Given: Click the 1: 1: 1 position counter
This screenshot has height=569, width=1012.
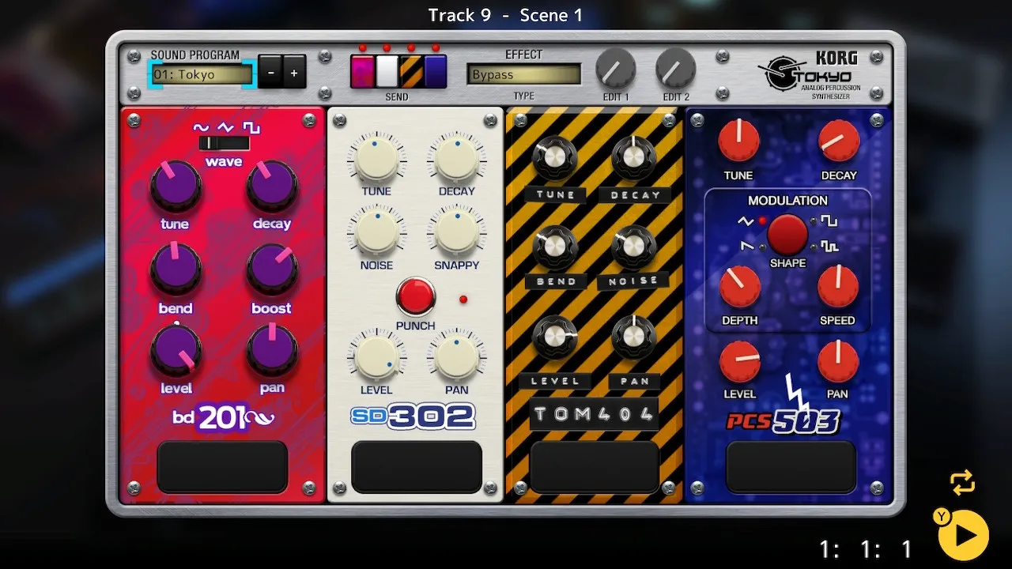Looking at the screenshot, I should [x=866, y=548].
